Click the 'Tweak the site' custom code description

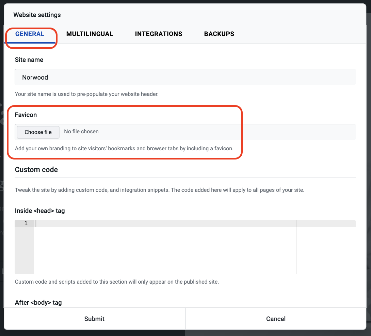pyautogui.click(x=160, y=190)
